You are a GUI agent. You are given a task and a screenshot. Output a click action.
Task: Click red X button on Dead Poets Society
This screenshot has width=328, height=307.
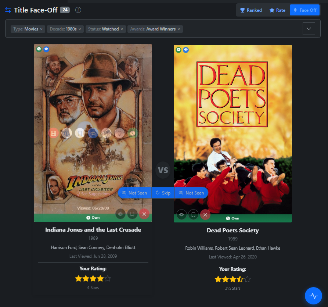(x=205, y=215)
